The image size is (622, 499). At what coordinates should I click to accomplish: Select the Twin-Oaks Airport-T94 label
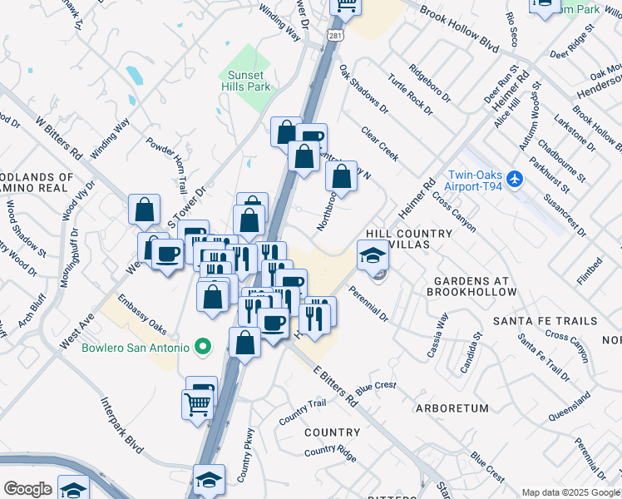click(x=473, y=180)
